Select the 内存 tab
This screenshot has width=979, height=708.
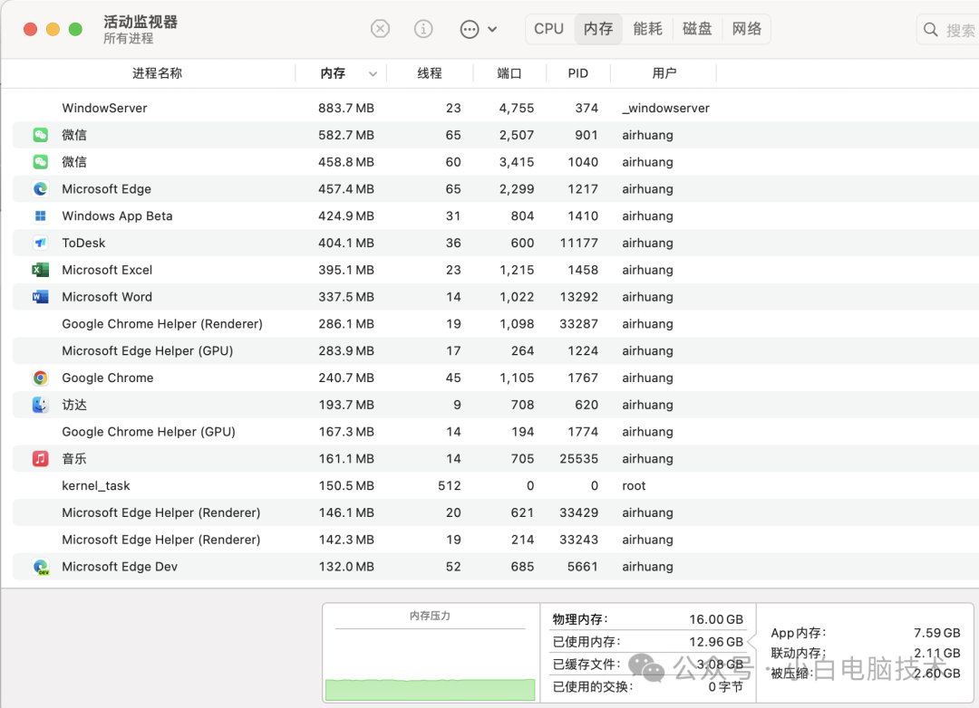[598, 29]
